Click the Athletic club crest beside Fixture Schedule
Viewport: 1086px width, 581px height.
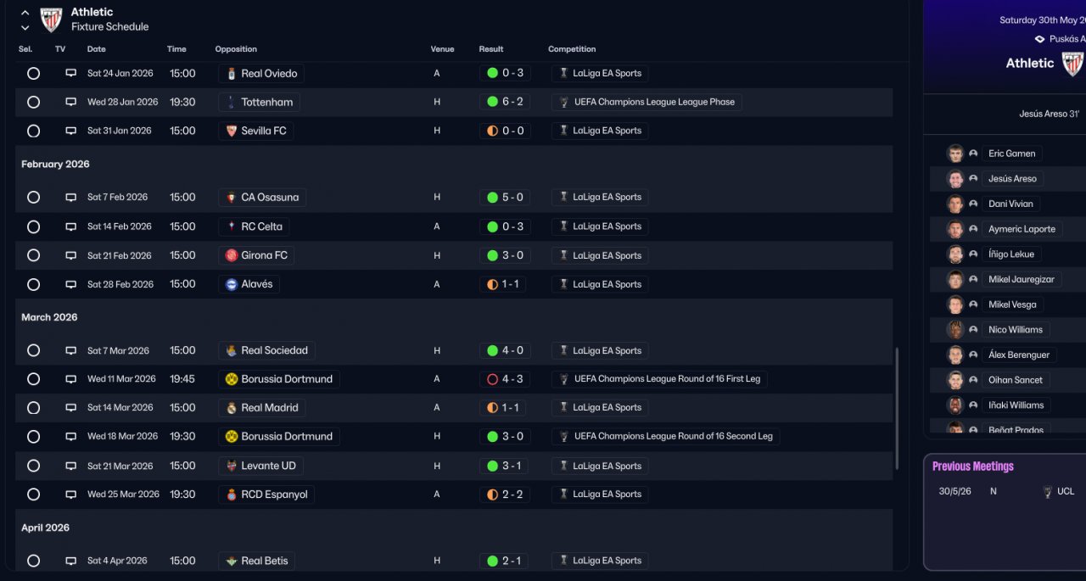[51, 19]
